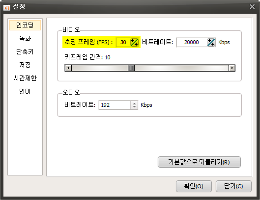Switch to the 언어 settings category
Screen dimensions: 260x200
(x=25, y=91)
